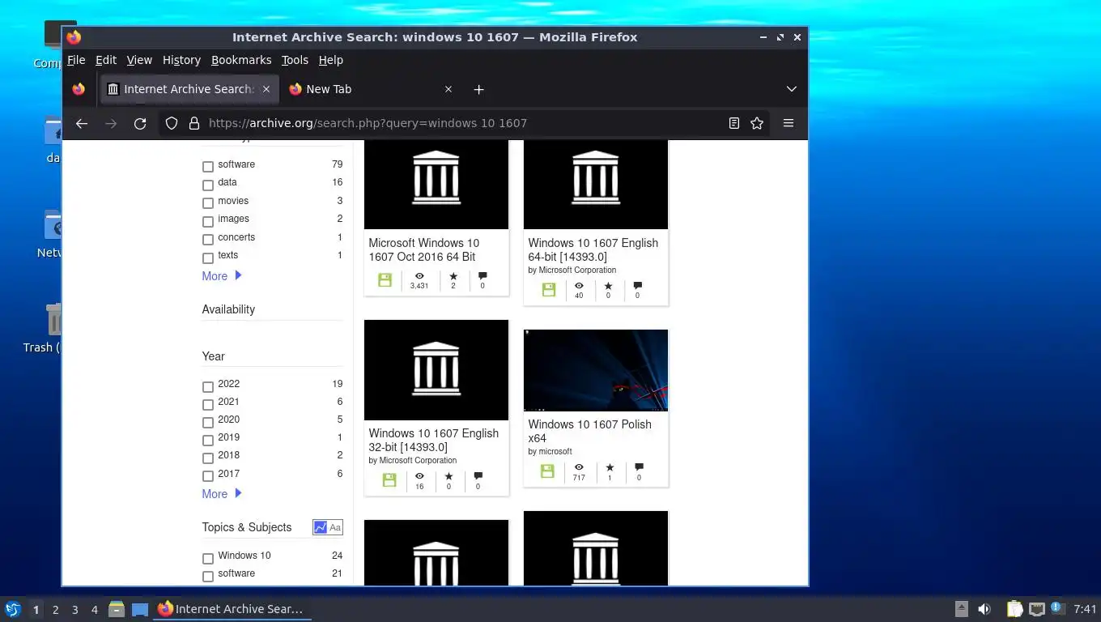Image resolution: width=1101 pixels, height=622 pixels.
Task: Check the Windows 10 topic filter
Action: tap(208, 558)
